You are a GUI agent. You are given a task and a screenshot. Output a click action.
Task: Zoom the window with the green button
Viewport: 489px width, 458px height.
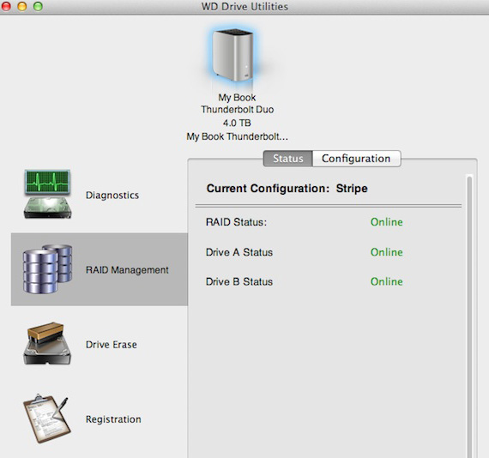[38, 6]
